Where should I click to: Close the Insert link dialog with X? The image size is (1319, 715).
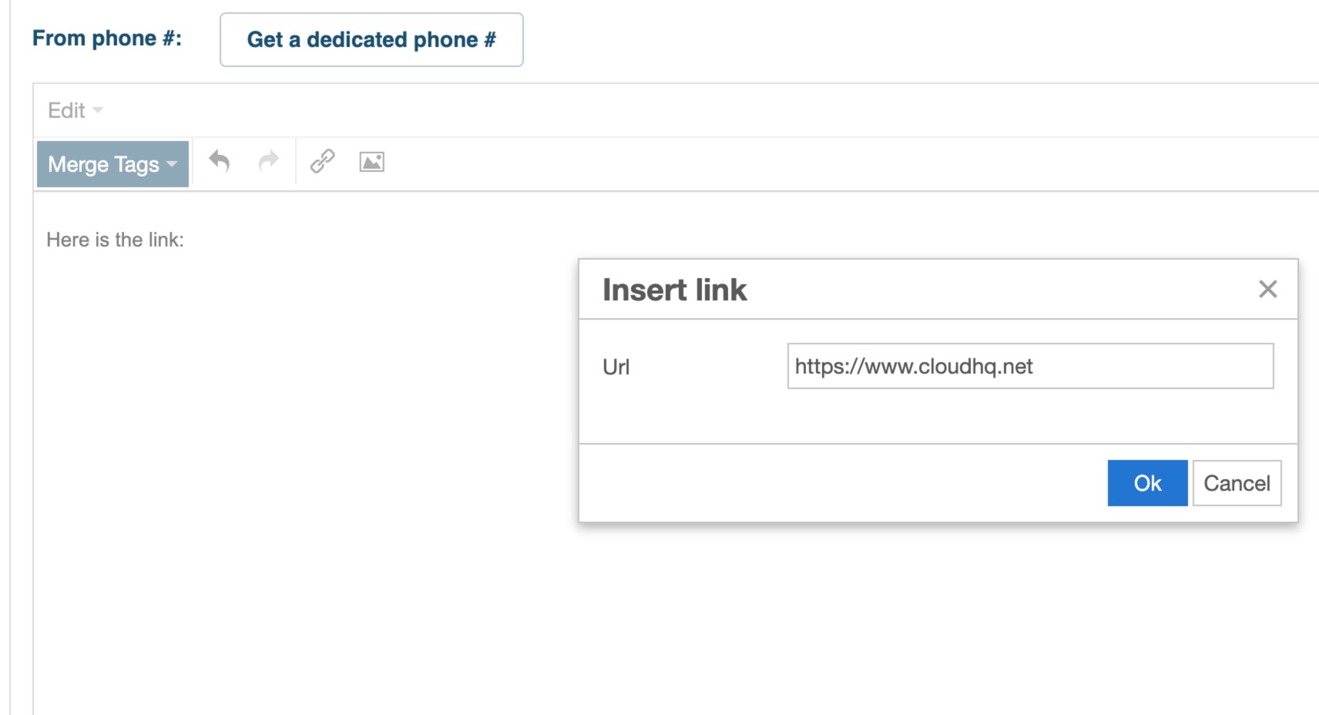click(1267, 289)
